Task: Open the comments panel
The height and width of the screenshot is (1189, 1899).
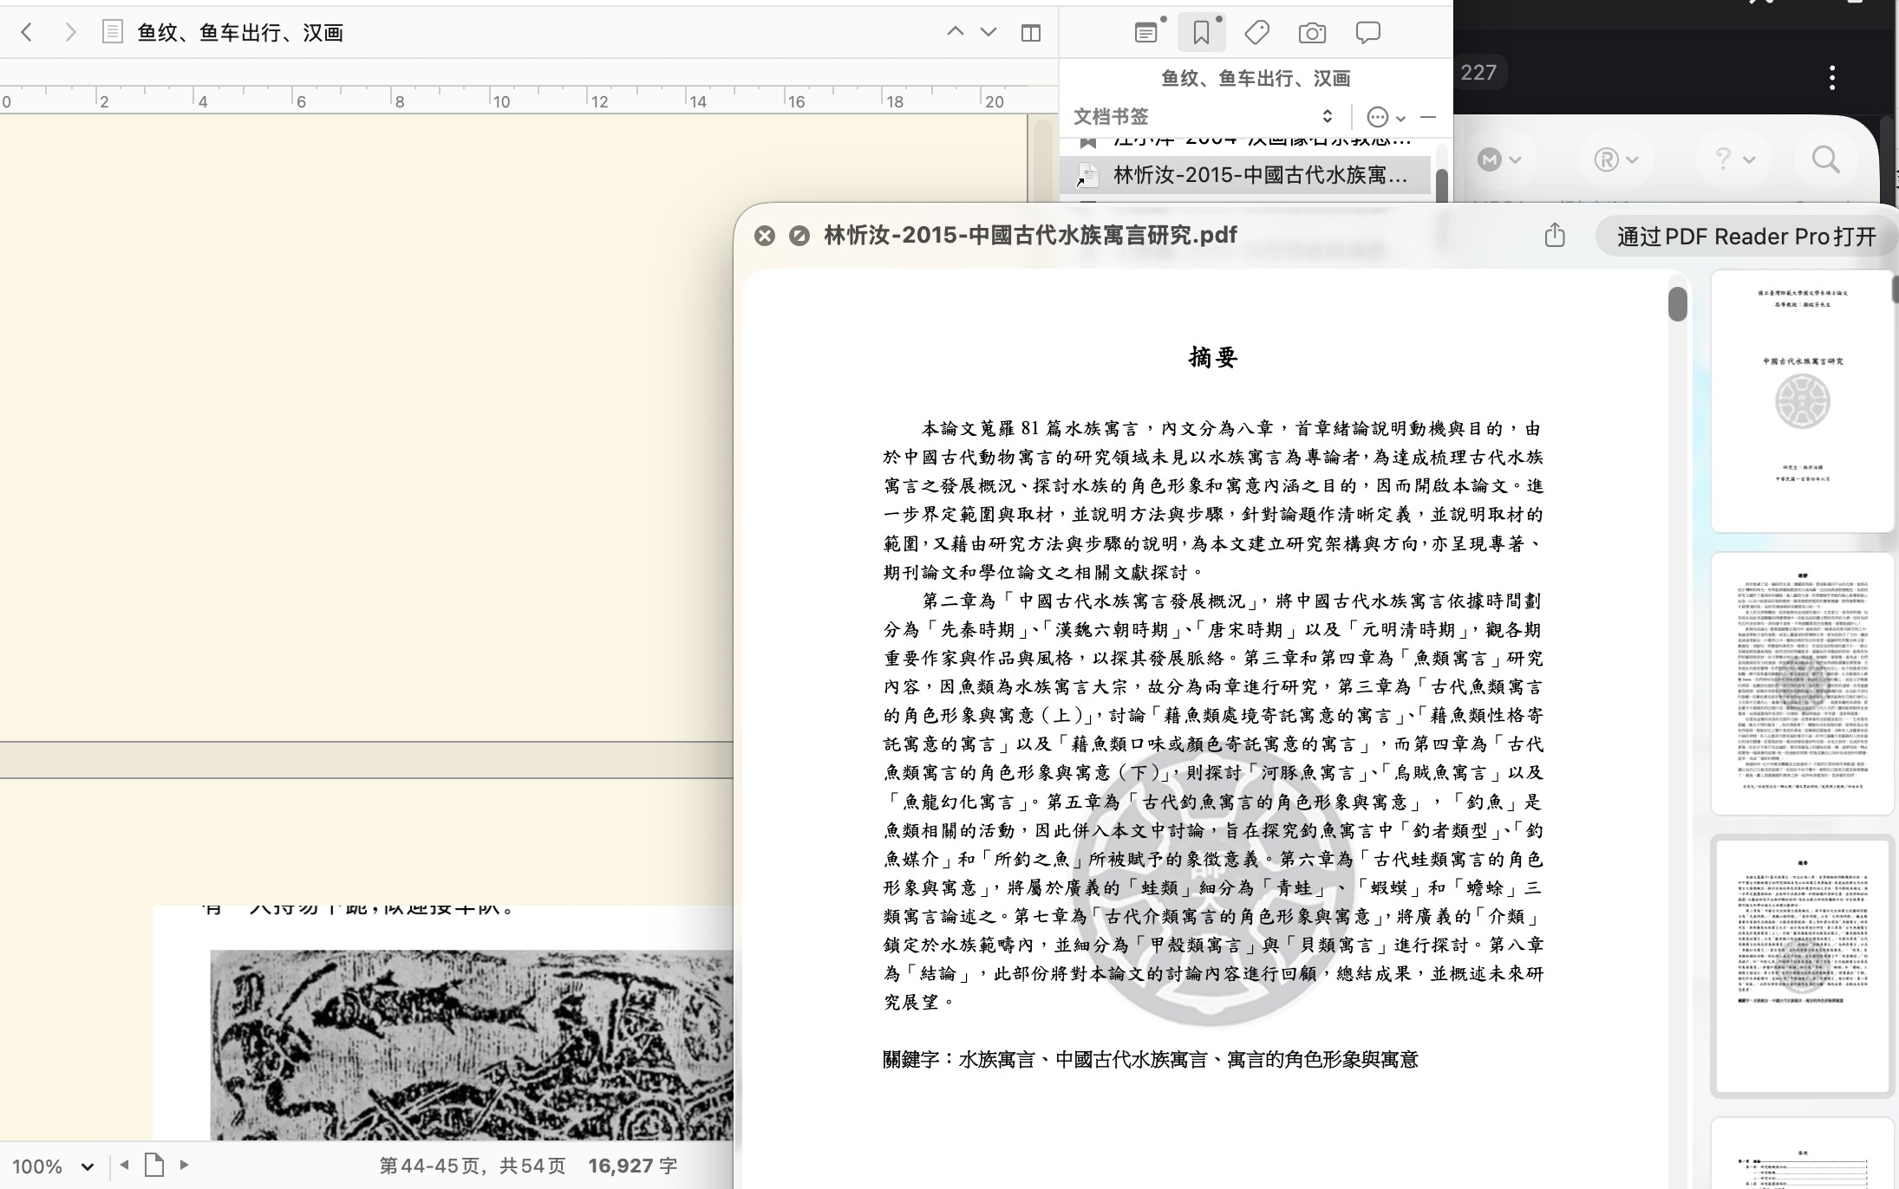Action: point(1367,32)
